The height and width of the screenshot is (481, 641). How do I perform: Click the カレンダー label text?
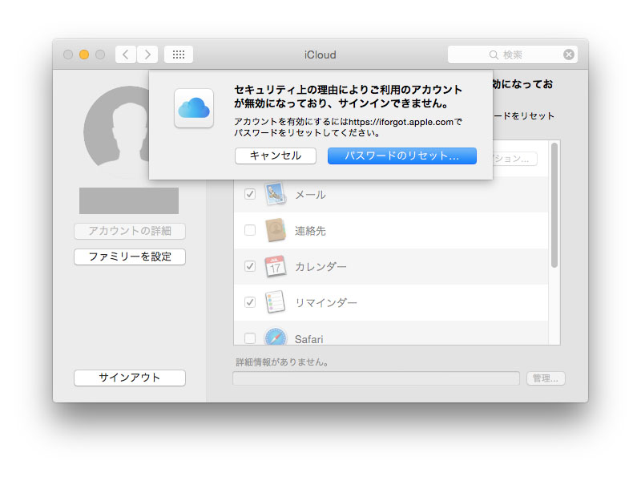pyautogui.click(x=321, y=267)
